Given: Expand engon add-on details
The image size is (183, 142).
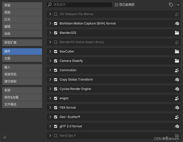Looking at the screenshot, I should click(50, 98).
